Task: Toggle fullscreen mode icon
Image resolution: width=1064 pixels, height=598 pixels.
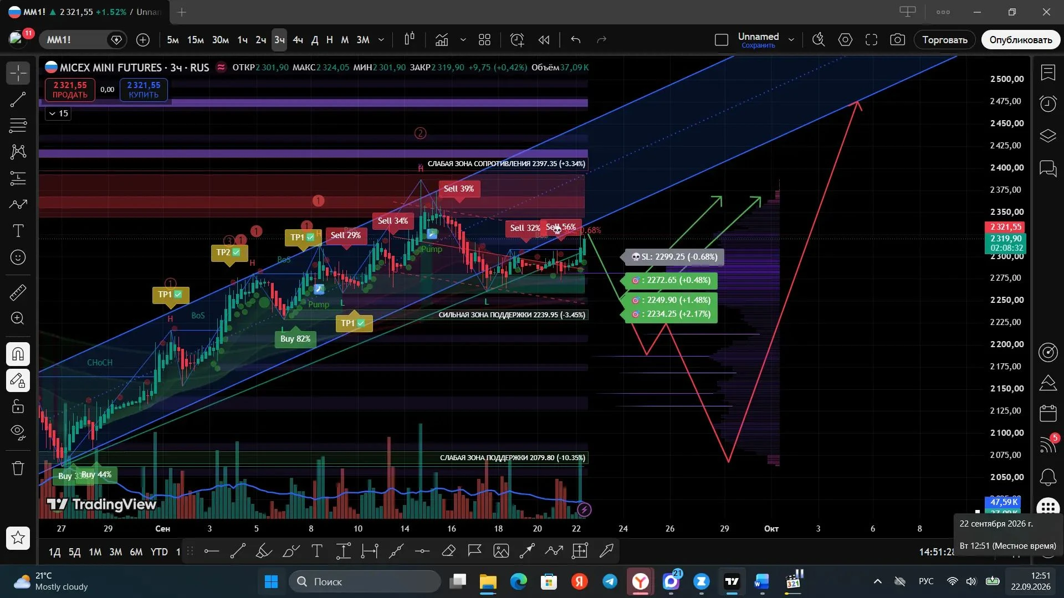Action: [x=871, y=40]
